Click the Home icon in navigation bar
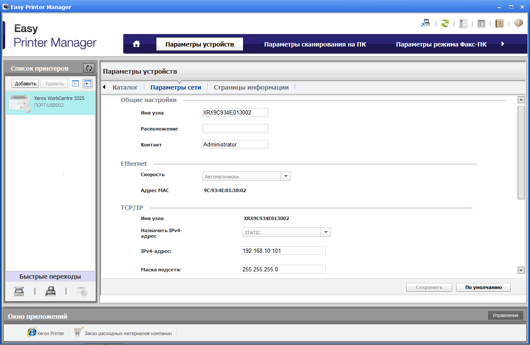Viewport: 530px width, 345px height. point(137,44)
